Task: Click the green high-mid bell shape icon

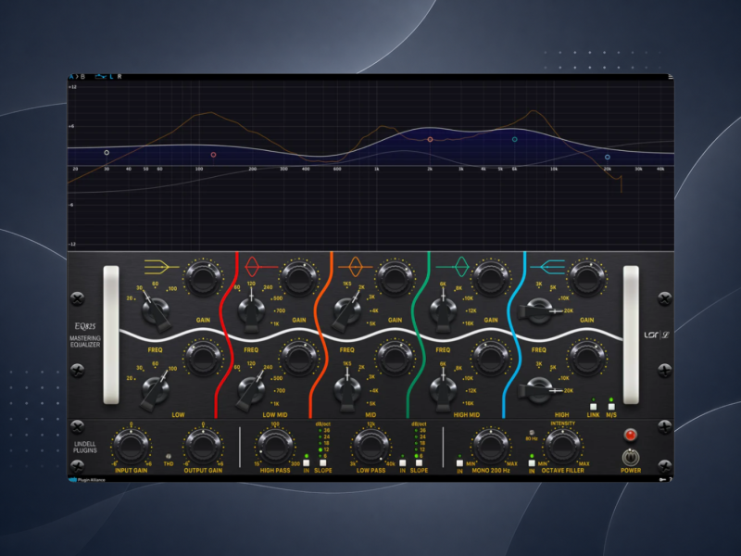Action: pos(453,267)
